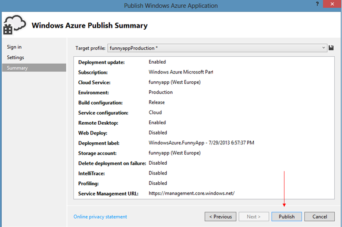Open the Online privacy statement link

point(100,217)
